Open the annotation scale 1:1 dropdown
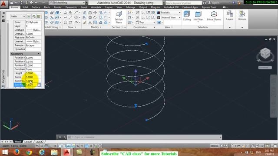Viewport: 278px width, 156px height. click(235, 146)
